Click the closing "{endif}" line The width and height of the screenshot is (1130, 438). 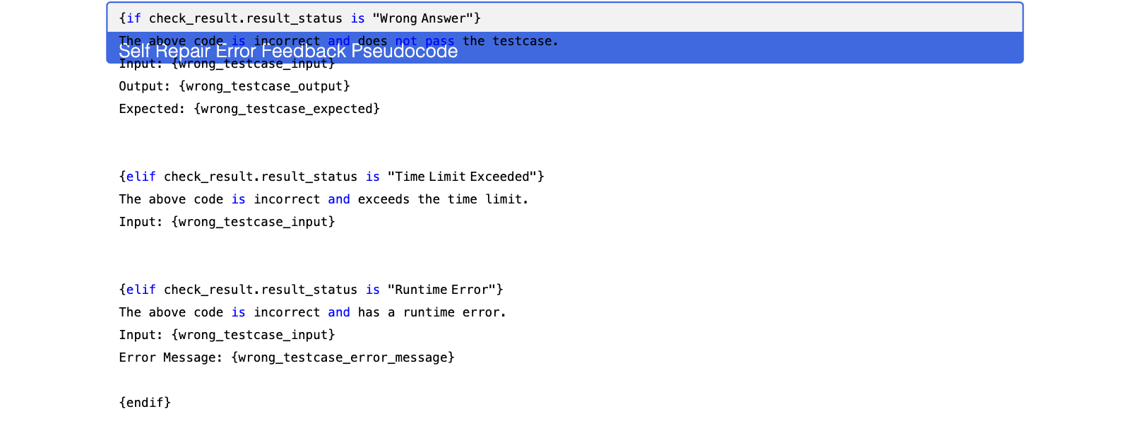145,403
